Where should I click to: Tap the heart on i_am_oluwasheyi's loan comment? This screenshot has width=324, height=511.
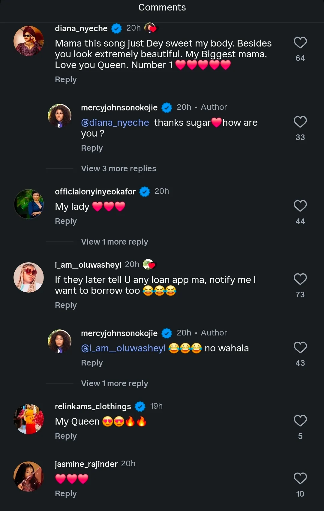(300, 279)
